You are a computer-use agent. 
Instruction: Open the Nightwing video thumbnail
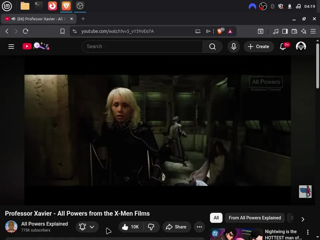[x=236, y=234]
